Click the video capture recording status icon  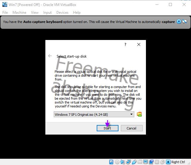pyautogui.click(x=151, y=162)
